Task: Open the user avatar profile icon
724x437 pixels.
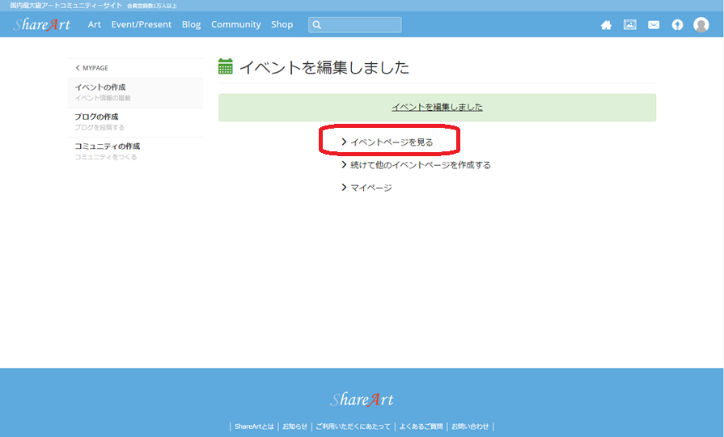Action: point(701,24)
